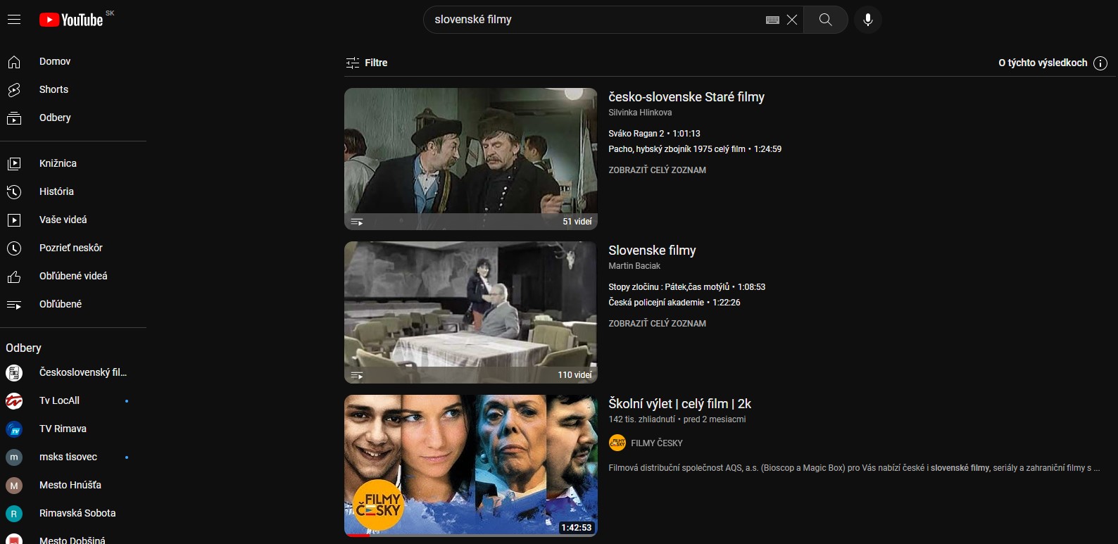This screenshot has height=544, width=1118.
Task: Open the Školní výlet video thumbnail
Action: (x=470, y=465)
